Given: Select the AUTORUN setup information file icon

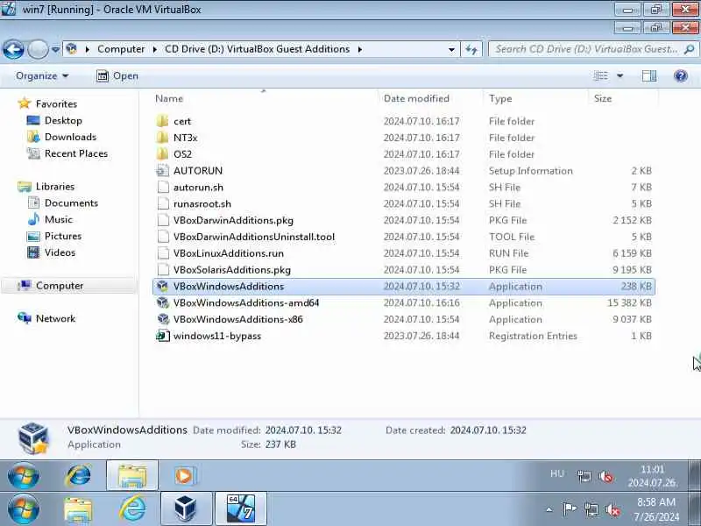Looking at the screenshot, I should click(x=163, y=171).
